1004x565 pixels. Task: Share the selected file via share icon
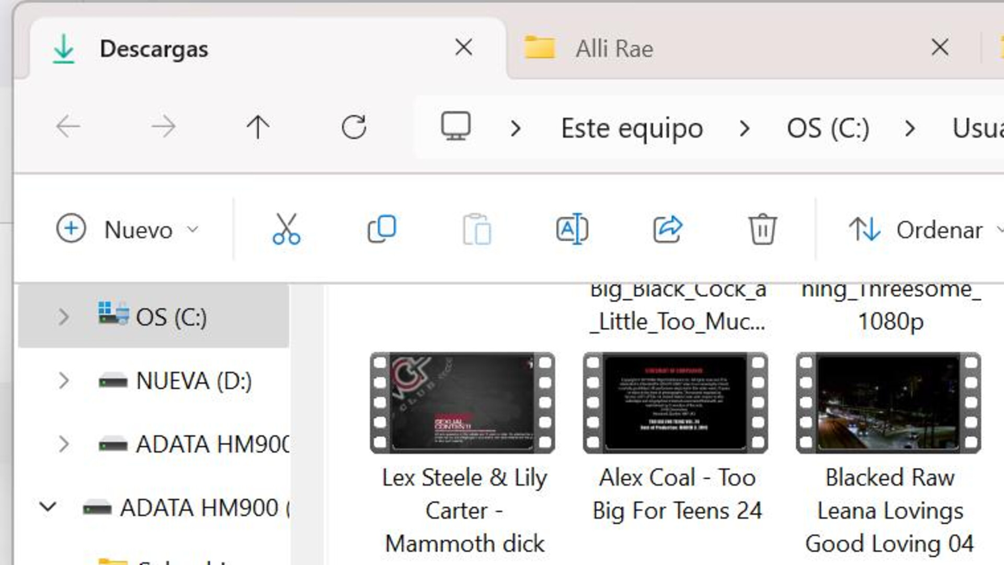pyautogui.click(x=668, y=229)
